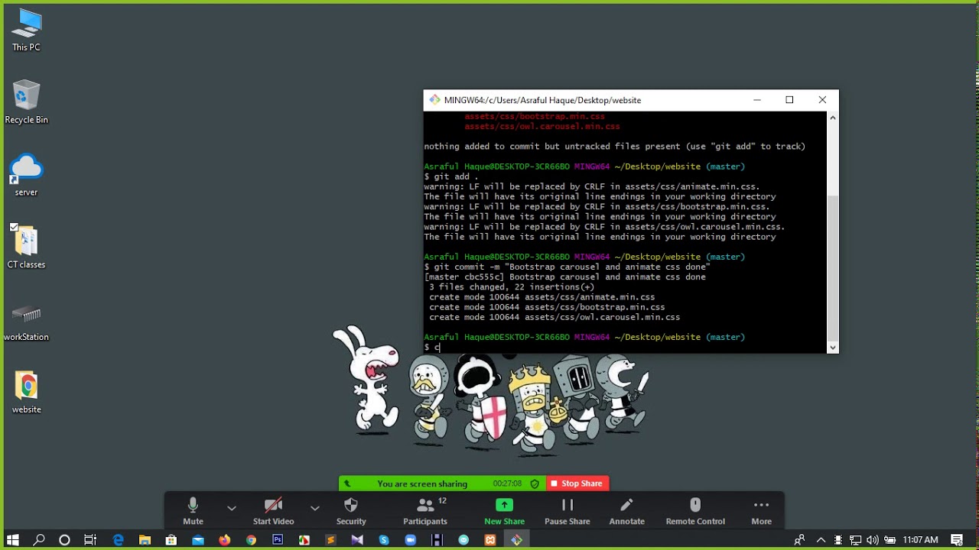Launch Firefox from taskbar

coord(224,540)
